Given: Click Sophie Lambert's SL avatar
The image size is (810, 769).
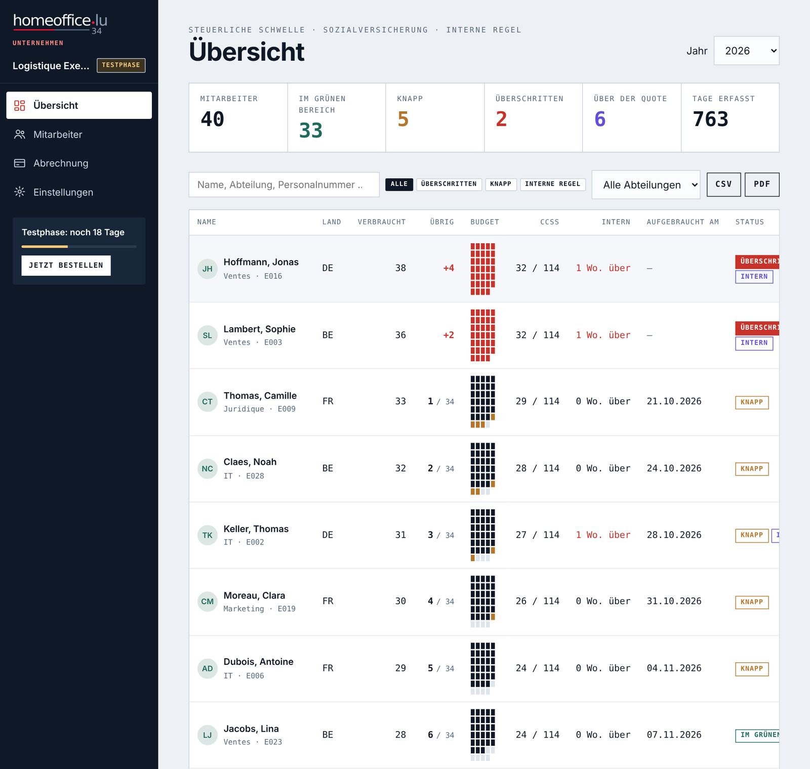Looking at the screenshot, I should [x=208, y=335].
